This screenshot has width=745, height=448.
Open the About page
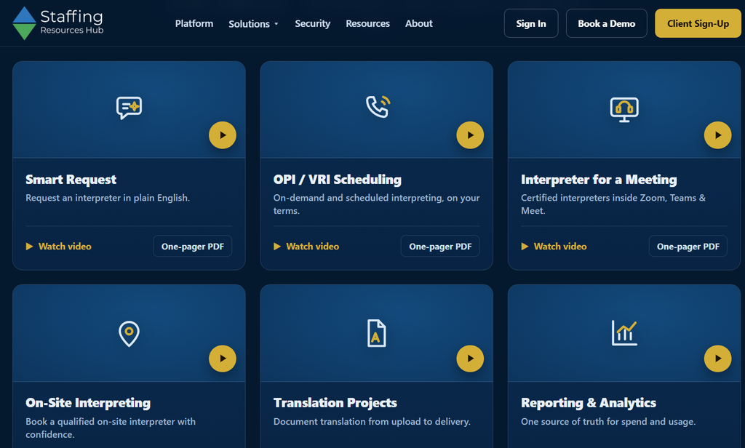418,23
